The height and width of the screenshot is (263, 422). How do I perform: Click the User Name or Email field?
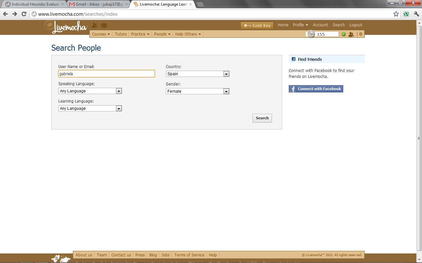[x=106, y=74]
